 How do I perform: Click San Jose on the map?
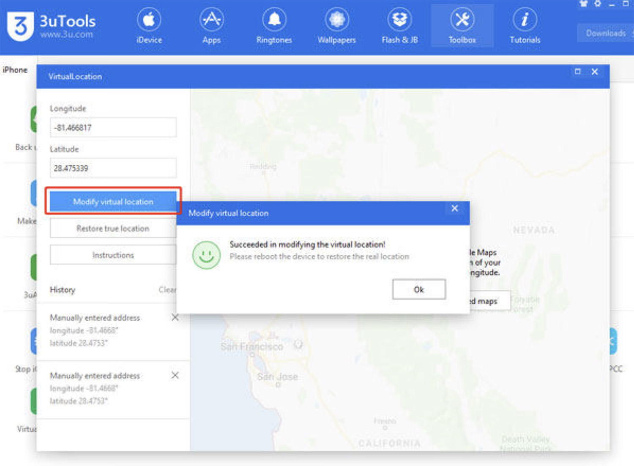(x=278, y=376)
